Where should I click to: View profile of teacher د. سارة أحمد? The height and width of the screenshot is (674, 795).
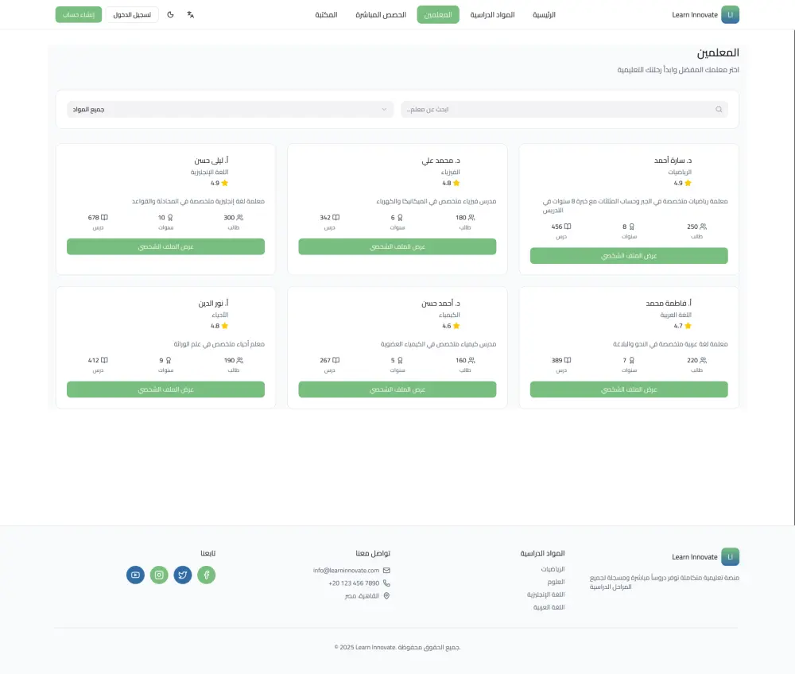coord(629,255)
